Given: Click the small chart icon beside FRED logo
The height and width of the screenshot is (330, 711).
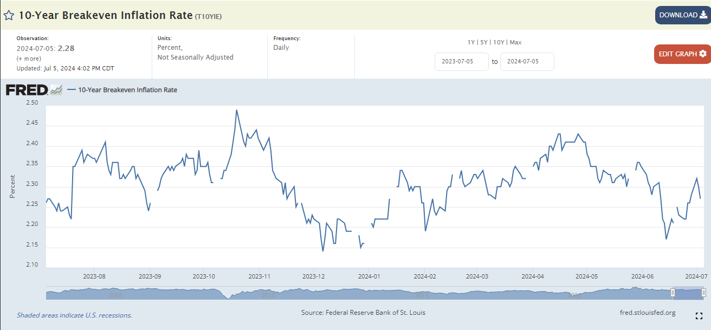Looking at the screenshot, I should coord(56,90).
